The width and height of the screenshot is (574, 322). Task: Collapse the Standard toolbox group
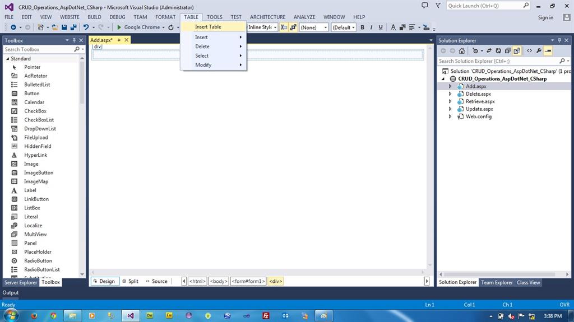coord(7,59)
